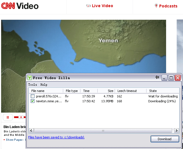Click the 13.95MB size cell

tap(107, 101)
